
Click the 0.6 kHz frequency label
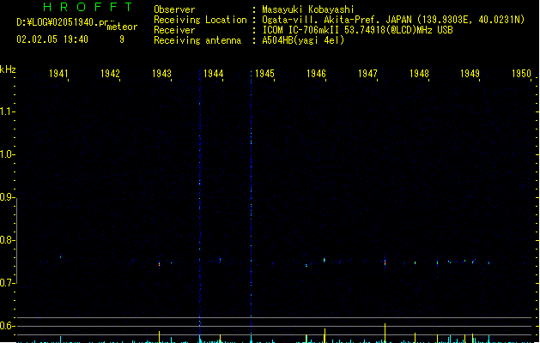click(x=7, y=326)
